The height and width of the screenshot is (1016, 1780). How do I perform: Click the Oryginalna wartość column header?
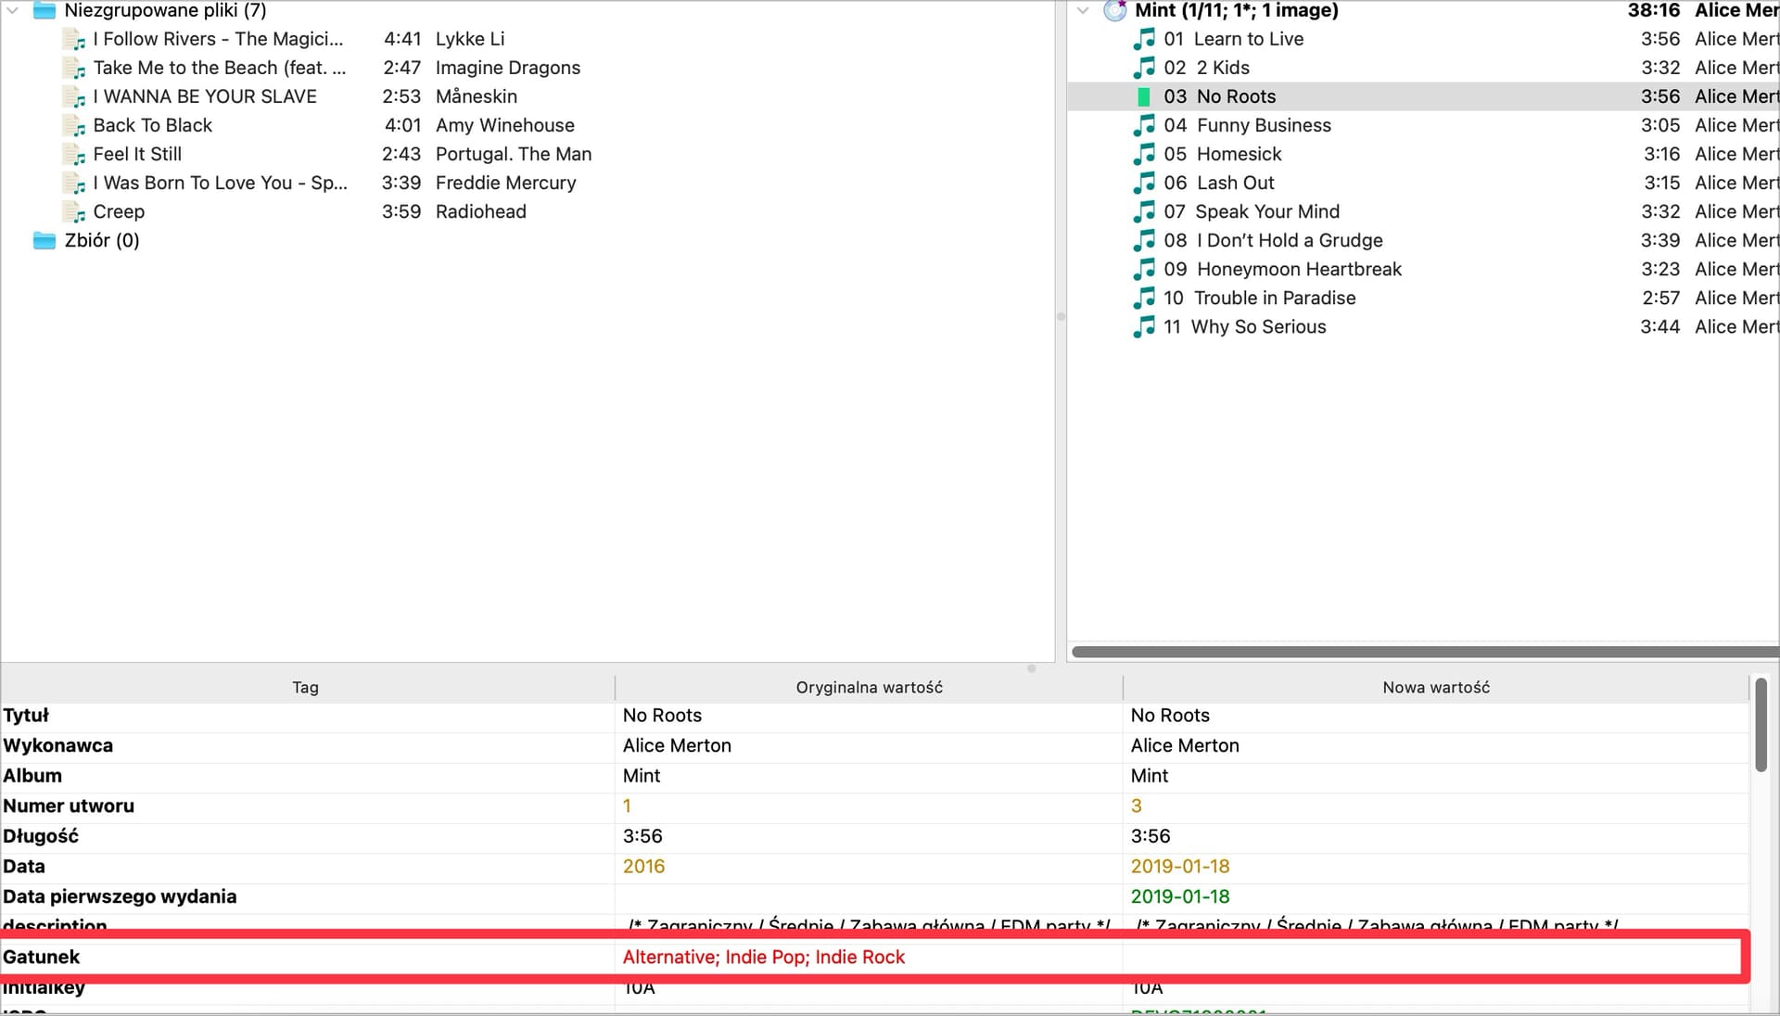click(x=869, y=688)
